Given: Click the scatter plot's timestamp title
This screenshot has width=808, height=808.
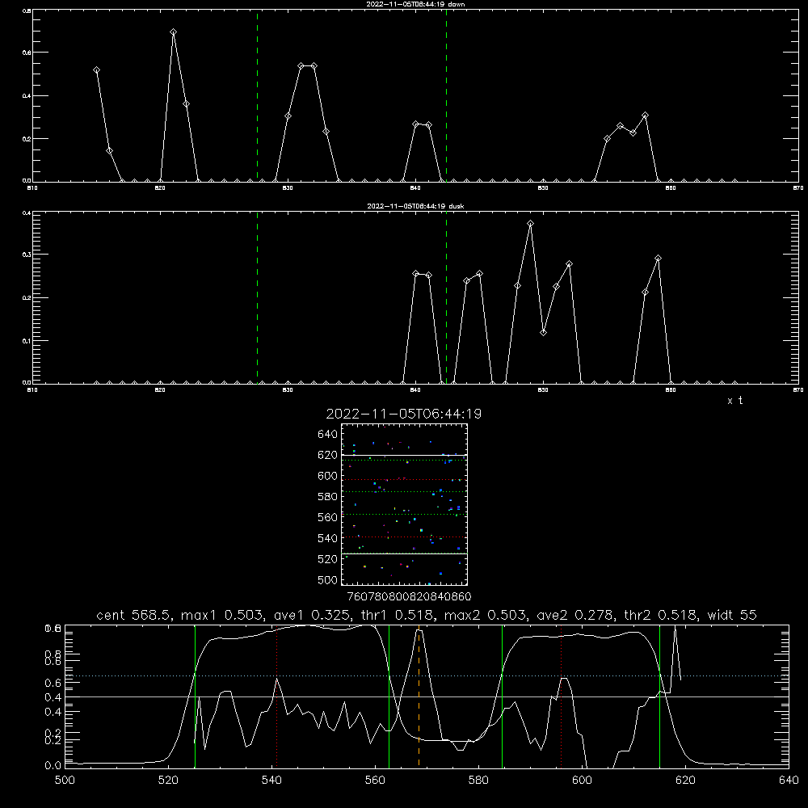Looking at the screenshot, I should point(403,414).
